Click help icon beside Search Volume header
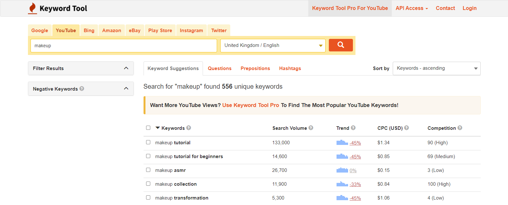This screenshot has width=508, height=205. [311, 128]
